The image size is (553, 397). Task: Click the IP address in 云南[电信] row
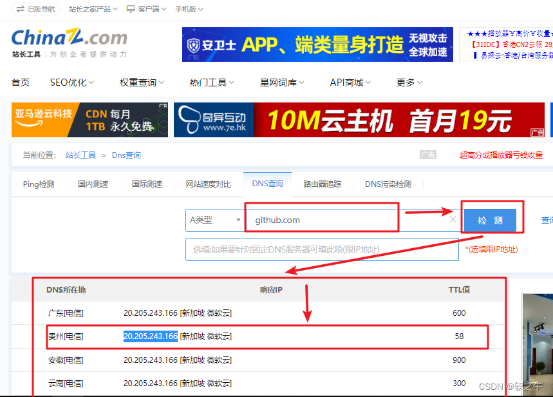151,383
